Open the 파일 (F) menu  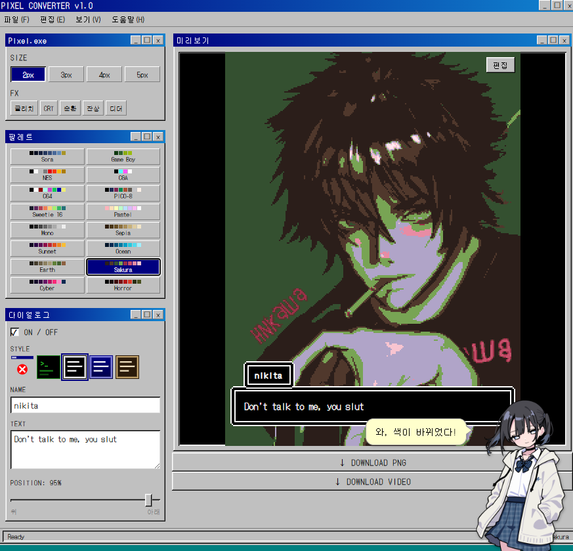click(x=17, y=20)
